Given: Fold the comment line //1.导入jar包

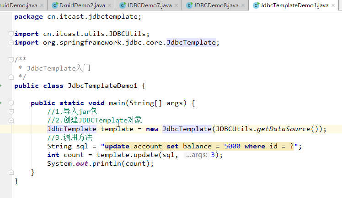Looking at the screenshot, I should click(11, 112).
